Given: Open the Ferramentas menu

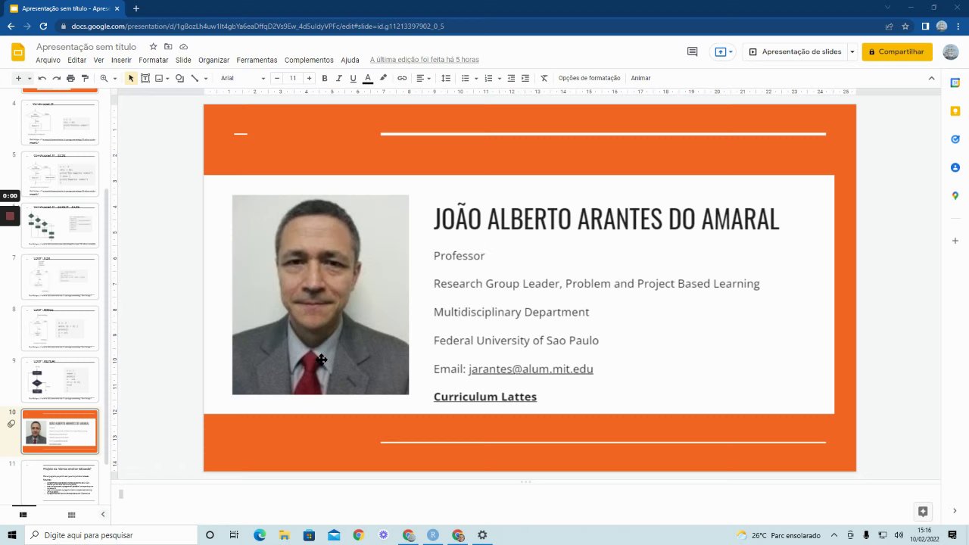Looking at the screenshot, I should pyautogui.click(x=257, y=60).
